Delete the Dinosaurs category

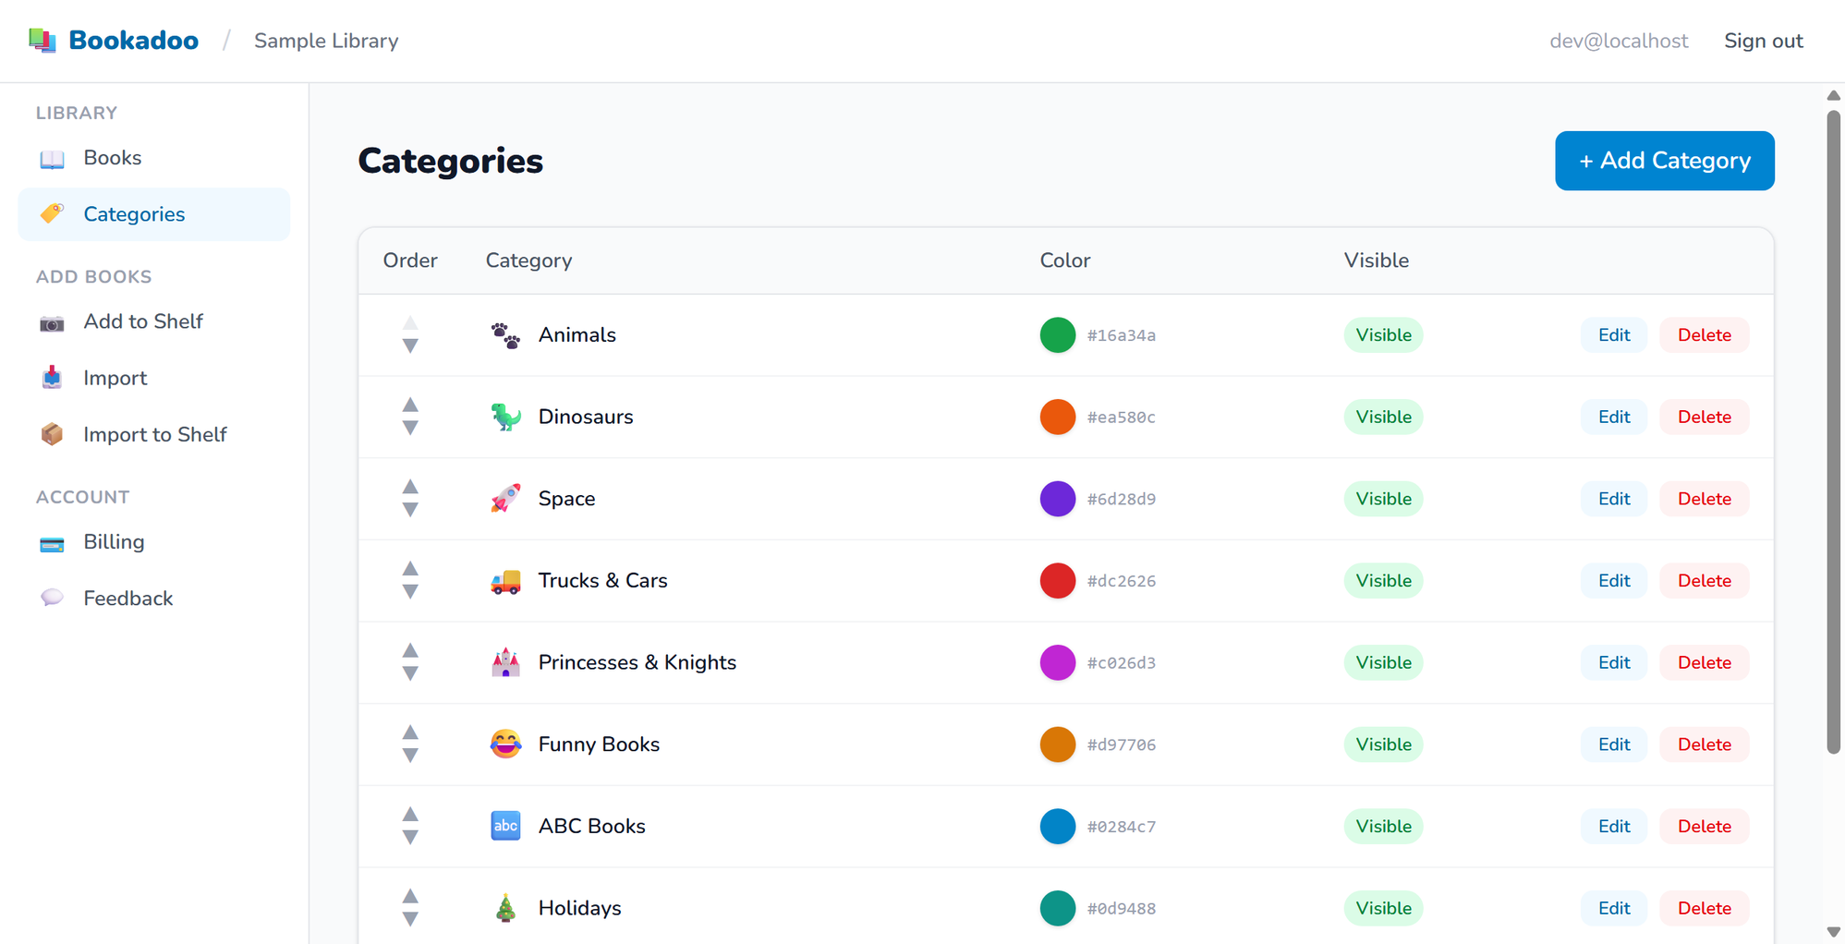click(1704, 417)
